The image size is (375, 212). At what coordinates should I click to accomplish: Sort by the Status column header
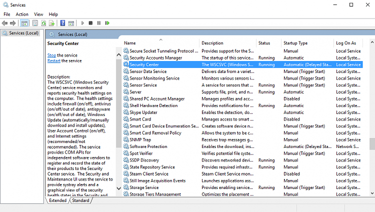269,43
